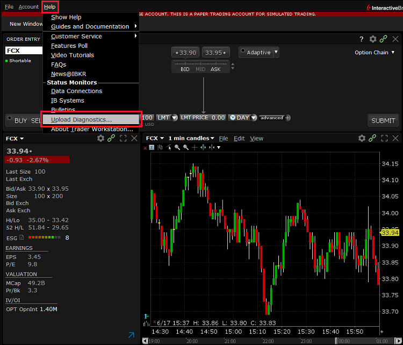Maximize the FCX quote panel
Viewport: 403px width, 345px height.
coord(123,138)
